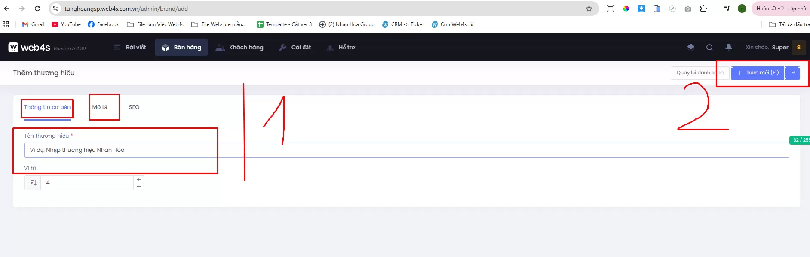Bookmark page with star icon
This screenshot has width=810, height=257.
(589, 9)
